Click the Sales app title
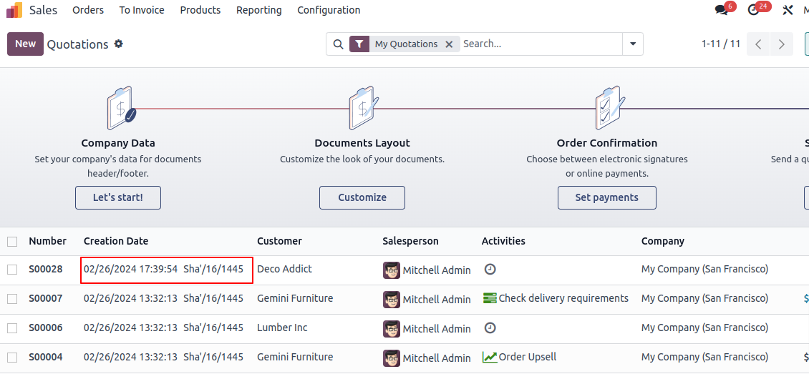This screenshot has width=809, height=374. click(x=44, y=10)
